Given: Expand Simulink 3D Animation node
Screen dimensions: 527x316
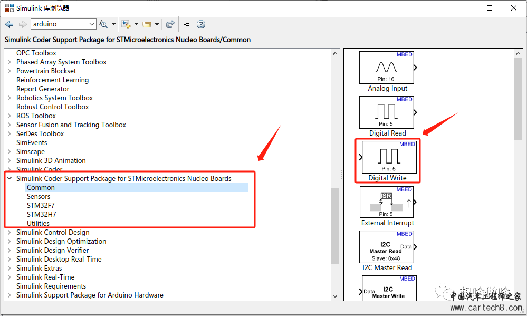Looking at the screenshot, I should pyautogui.click(x=9, y=161).
